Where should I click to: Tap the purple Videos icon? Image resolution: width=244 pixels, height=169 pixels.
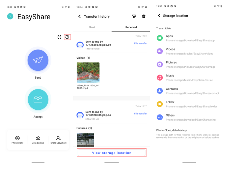point(160,51)
